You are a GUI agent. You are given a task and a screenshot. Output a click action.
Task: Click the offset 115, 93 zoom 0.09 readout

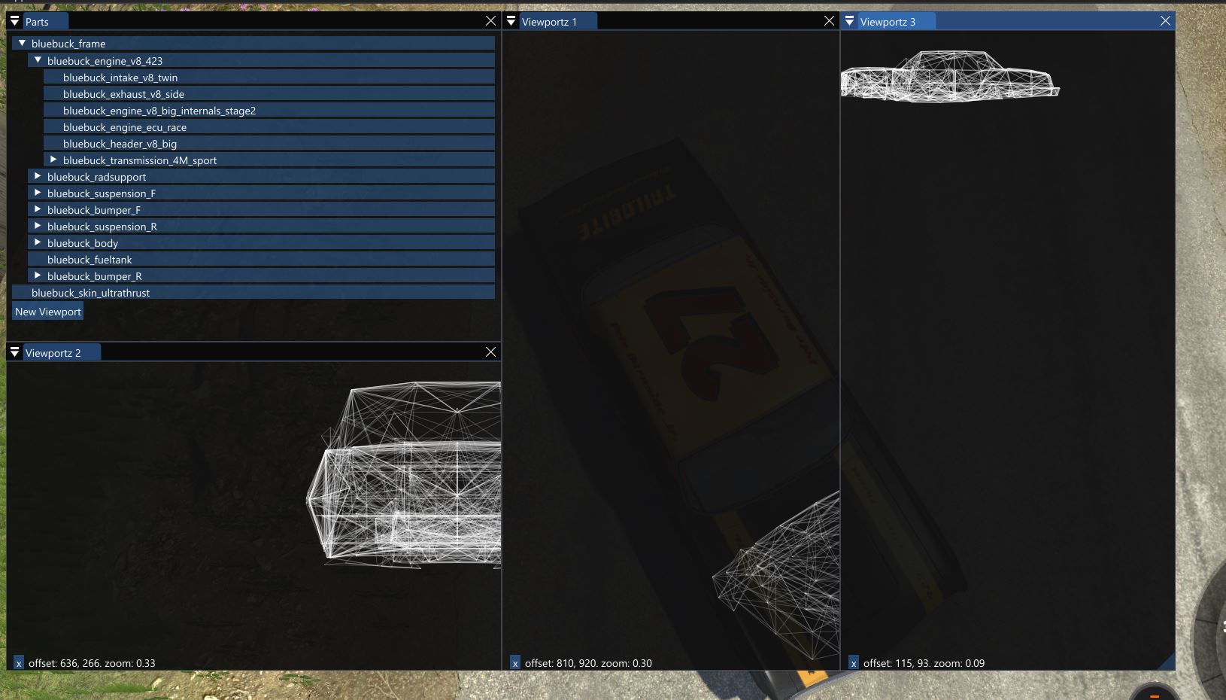point(924,663)
